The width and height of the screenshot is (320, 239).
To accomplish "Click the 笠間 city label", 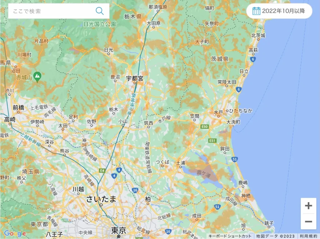I will point(194,116).
